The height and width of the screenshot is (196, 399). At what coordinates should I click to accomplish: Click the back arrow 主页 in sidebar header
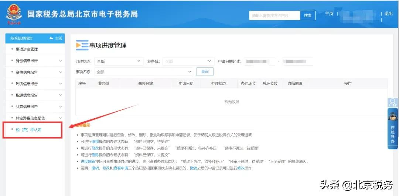click(x=56, y=38)
